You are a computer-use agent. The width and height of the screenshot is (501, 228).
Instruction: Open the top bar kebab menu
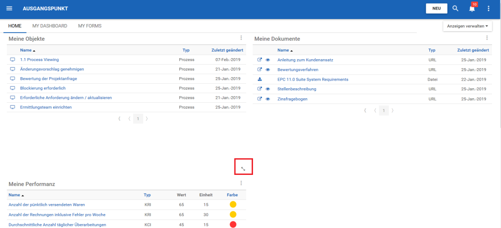[x=488, y=9]
